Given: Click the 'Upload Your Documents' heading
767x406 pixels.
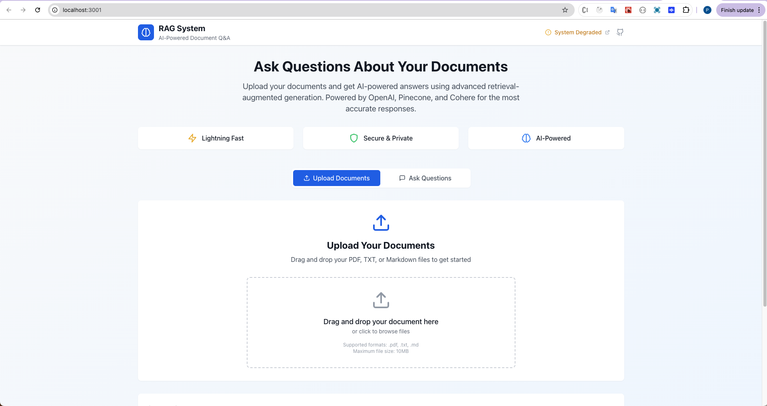Looking at the screenshot, I should pyautogui.click(x=381, y=246).
